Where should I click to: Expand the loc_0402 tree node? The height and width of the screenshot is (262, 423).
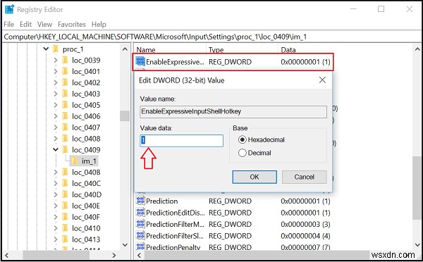[x=56, y=82]
